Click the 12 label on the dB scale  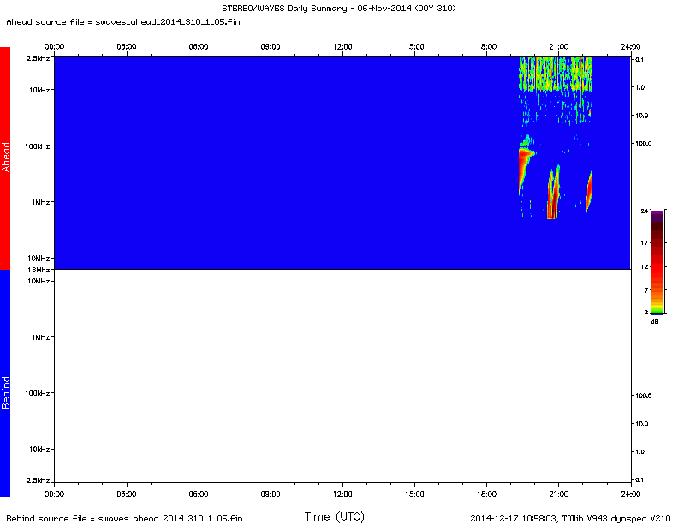[645, 266]
